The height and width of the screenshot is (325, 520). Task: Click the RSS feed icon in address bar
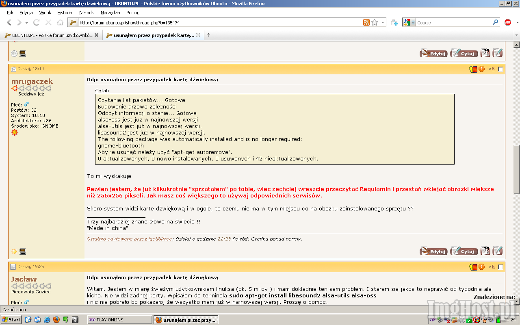click(x=366, y=23)
